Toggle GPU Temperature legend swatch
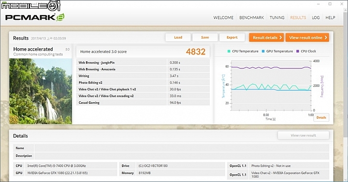Image resolution: width=348 pixels, height=182 pixels. tap(263, 51)
